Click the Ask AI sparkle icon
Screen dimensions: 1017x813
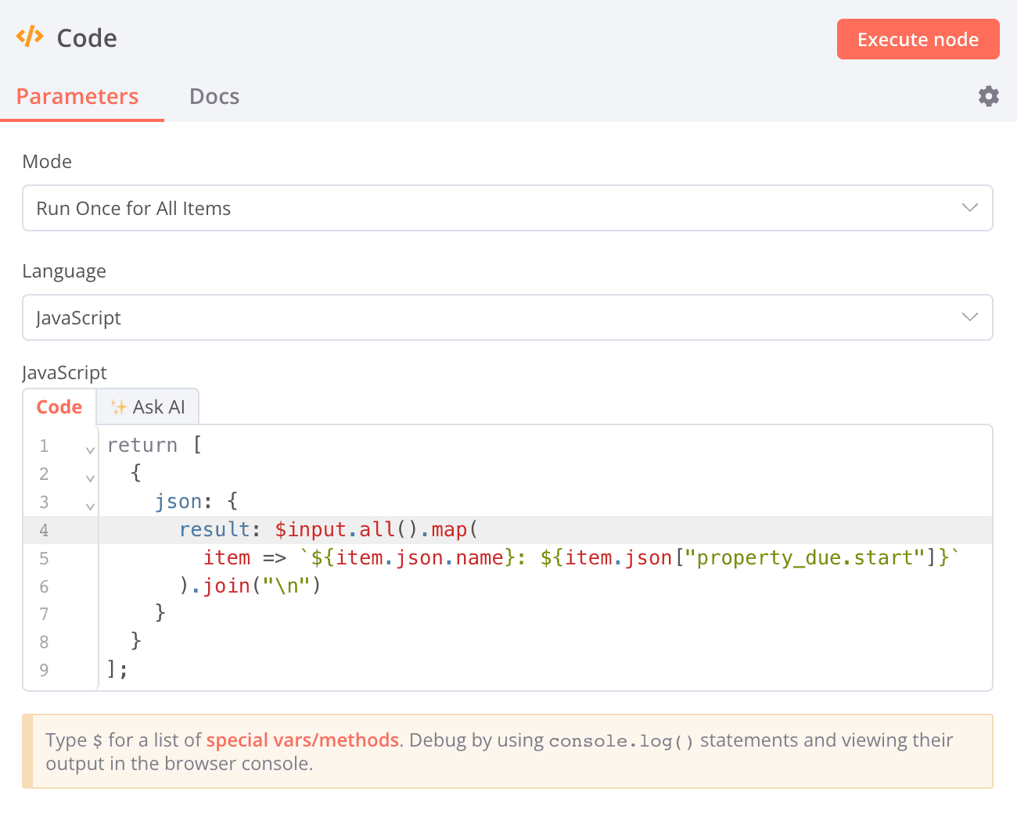click(x=118, y=407)
